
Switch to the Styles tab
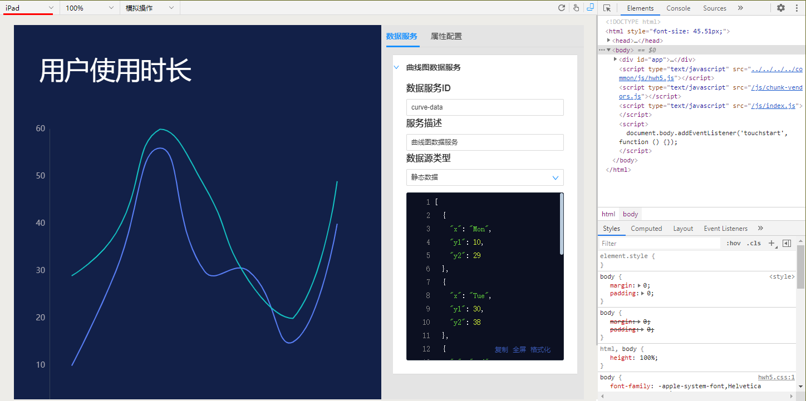coord(611,229)
